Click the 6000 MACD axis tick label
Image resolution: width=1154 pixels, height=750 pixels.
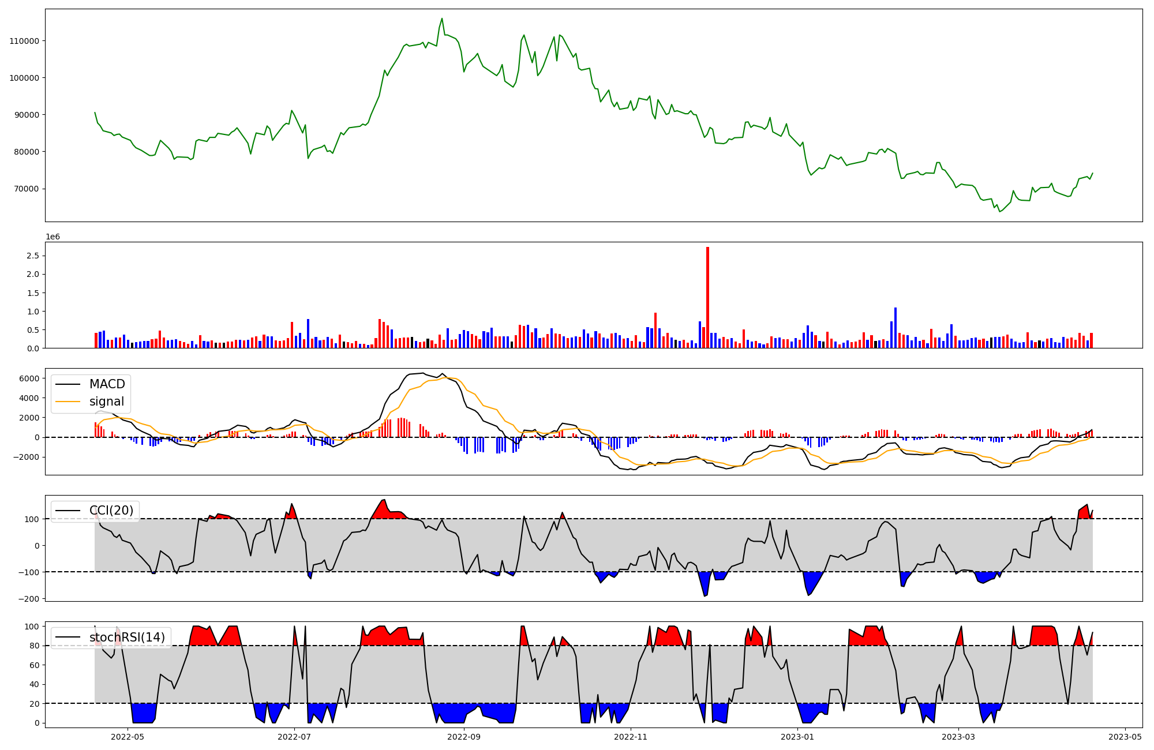(29, 378)
